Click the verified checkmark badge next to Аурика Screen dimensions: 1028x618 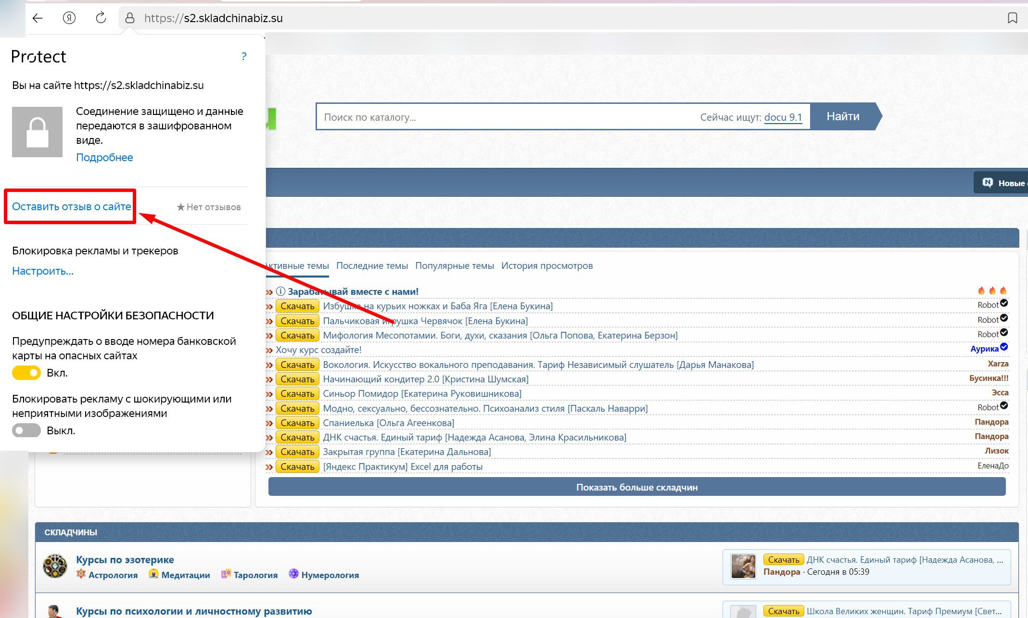1003,347
